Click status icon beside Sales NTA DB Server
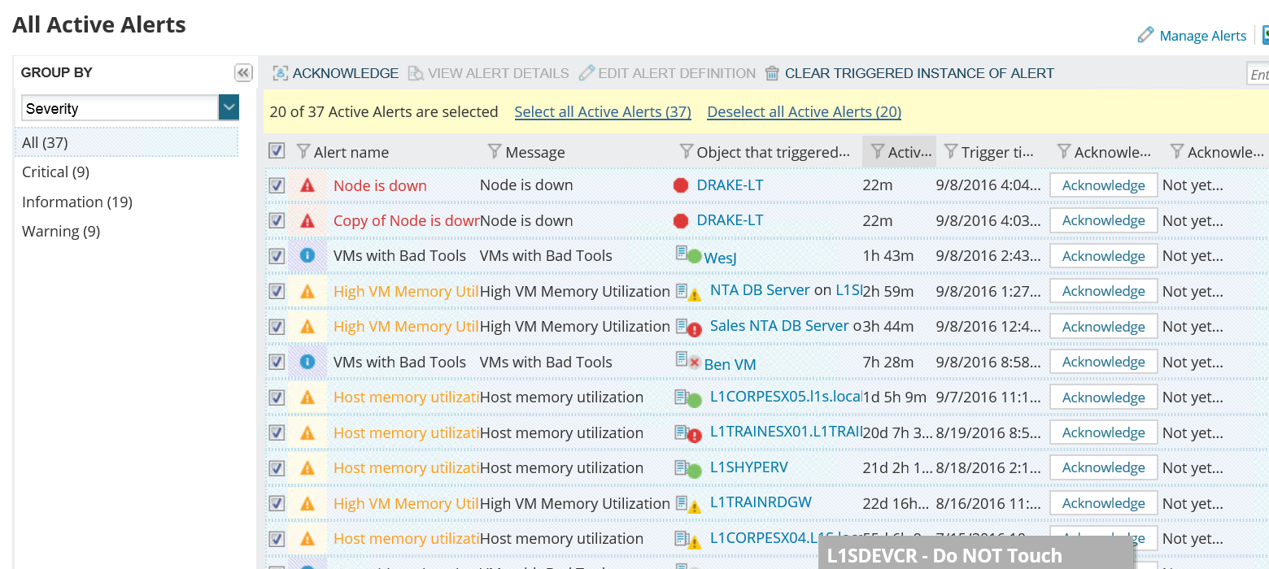Viewport: 1269px width, 569px height. (688, 328)
